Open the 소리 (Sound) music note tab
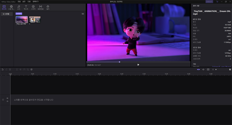This screenshot has width=232, height=125. [19, 8]
